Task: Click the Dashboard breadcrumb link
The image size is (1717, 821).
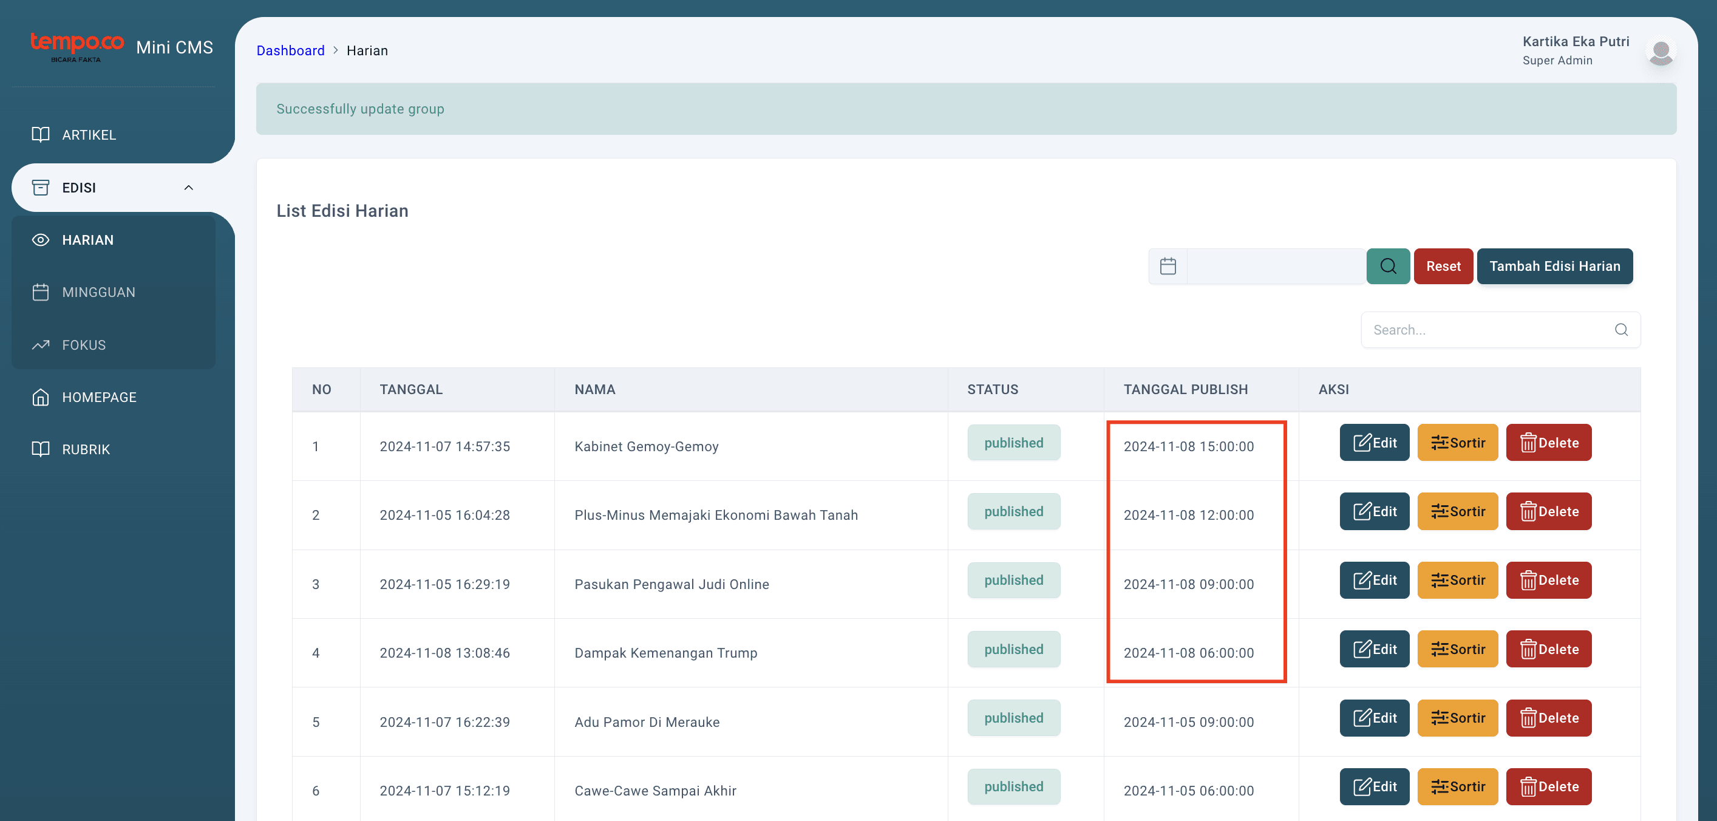Action: [291, 50]
